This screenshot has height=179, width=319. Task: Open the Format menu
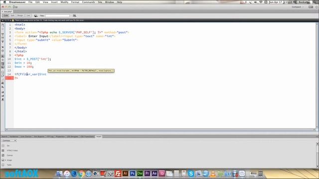tap(75, 2)
